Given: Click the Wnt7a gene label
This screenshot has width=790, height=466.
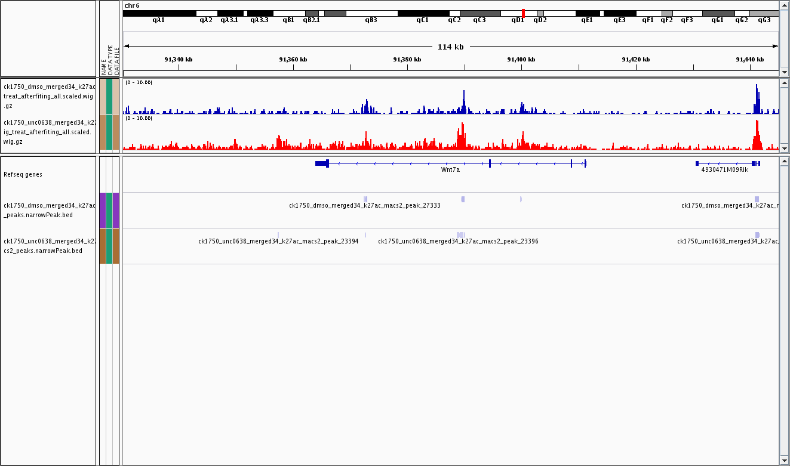Looking at the screenshot, I should point(450,169).
